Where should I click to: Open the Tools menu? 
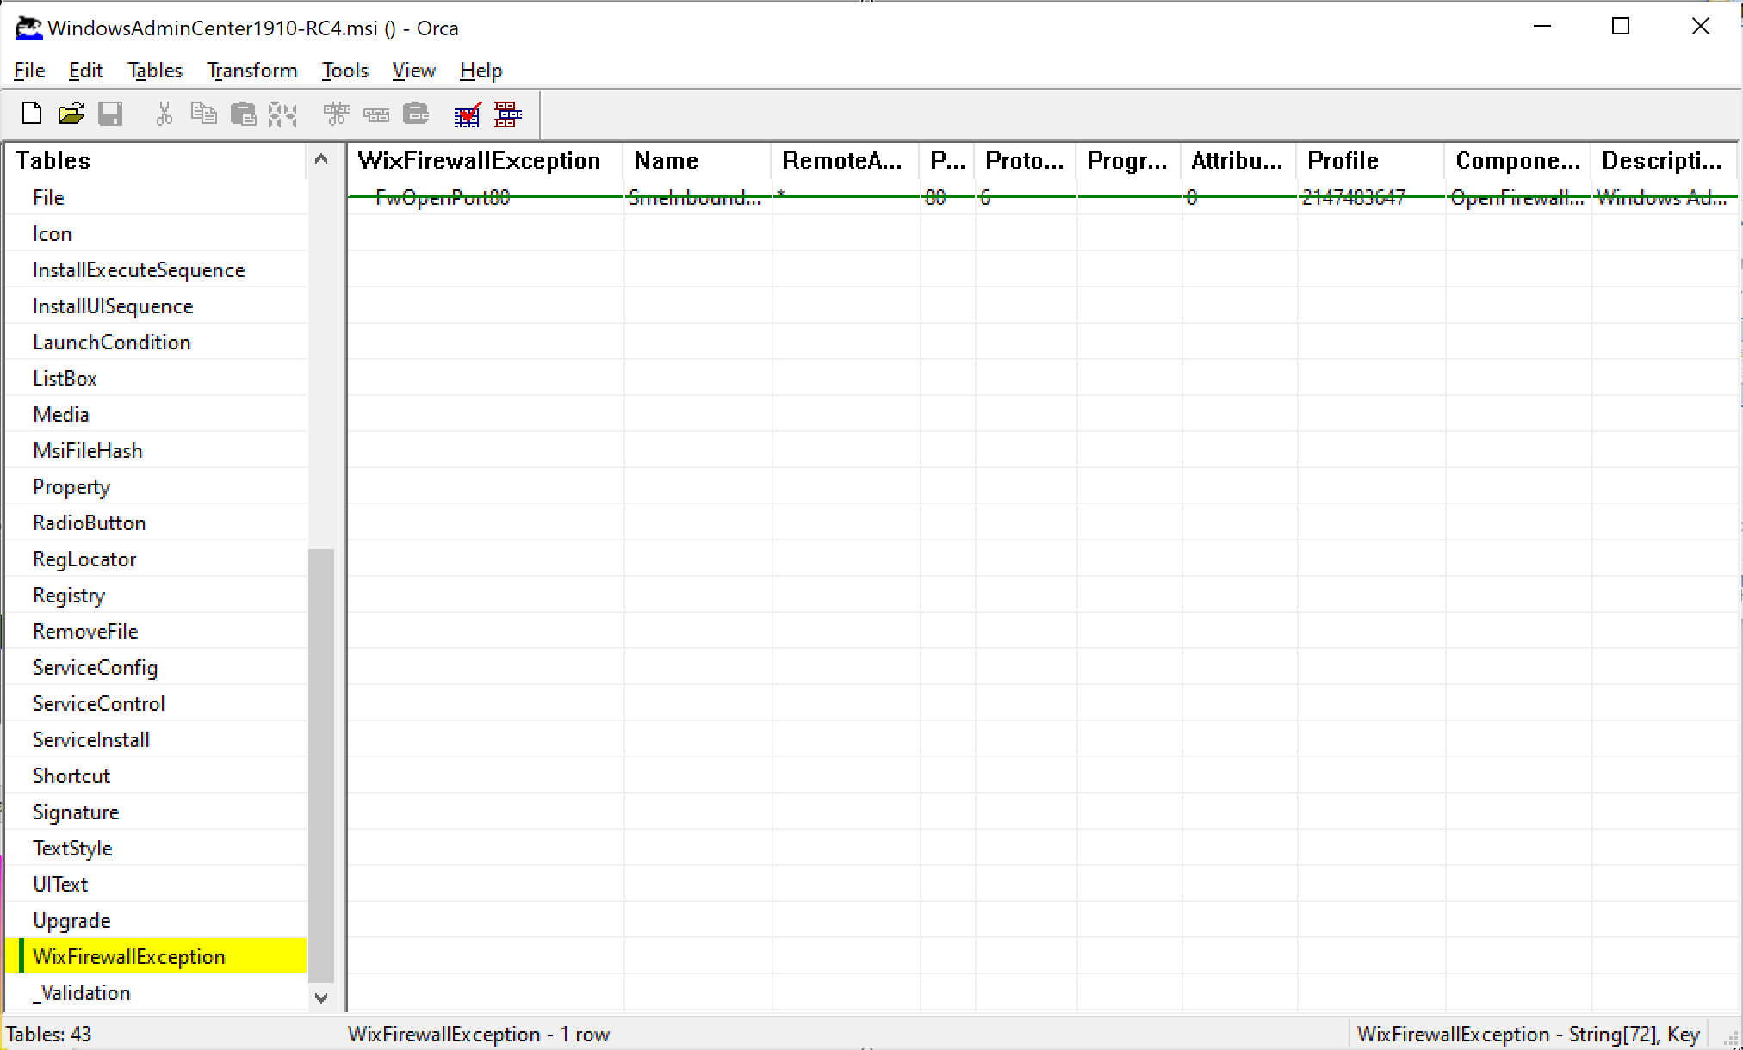pyautogui.click(x=344, y=71)
